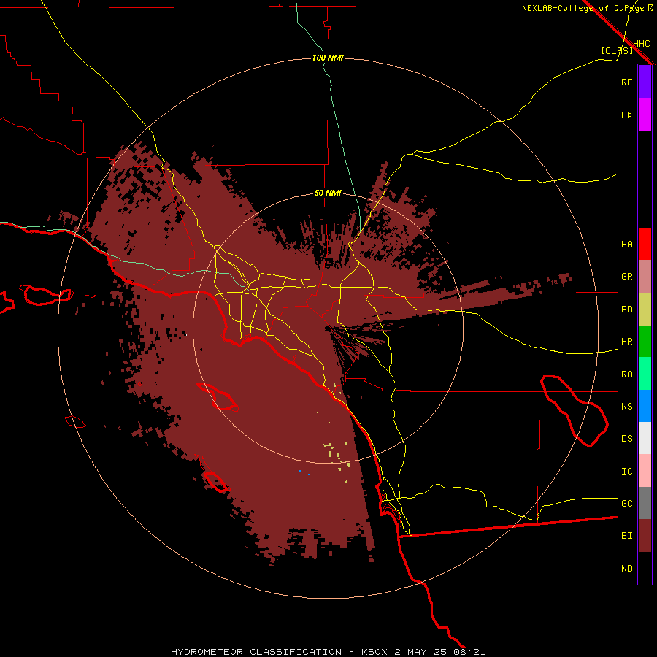Click the UK magenta legend swatch
Screen dimensions: 657x657
pyautogui.click(x=645, y=115)
